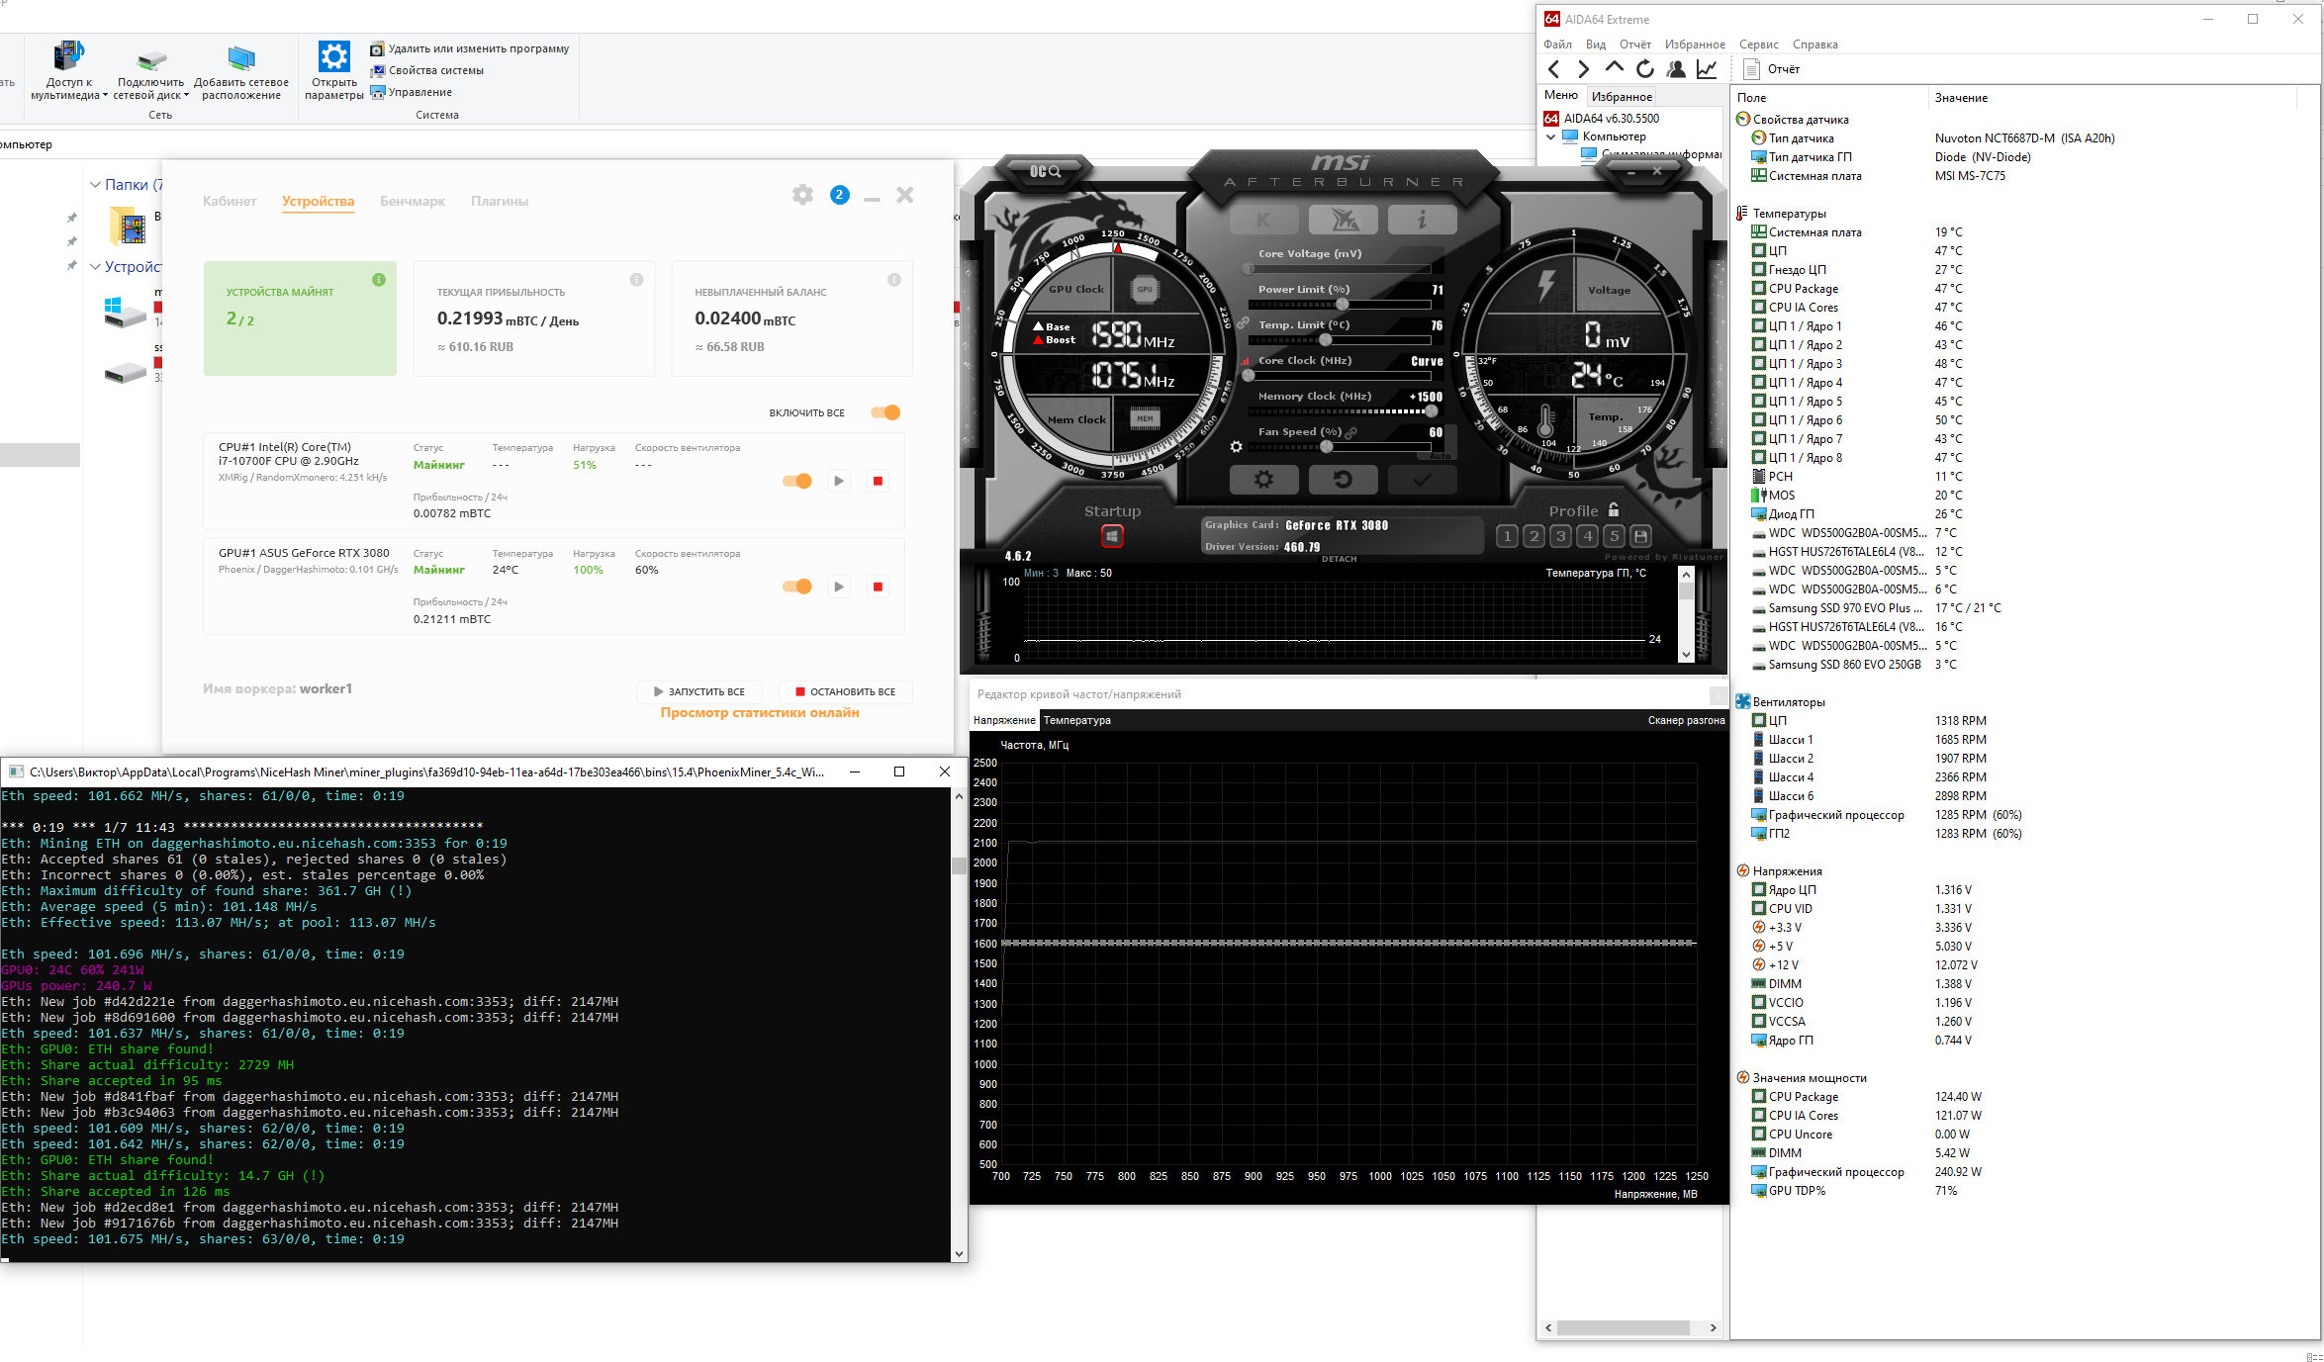Switch to Температура tab in curve editor
Image resolution: width=2324 pixels, height=1362 pixels.
pyautogui.click(x=1076, y=720)
